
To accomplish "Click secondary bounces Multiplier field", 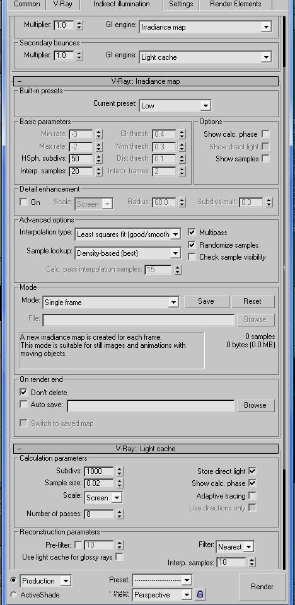I will pyautogui.click(x=64, y=55).
